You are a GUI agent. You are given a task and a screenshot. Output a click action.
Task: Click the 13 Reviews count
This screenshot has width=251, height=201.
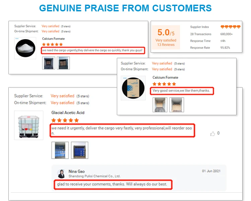(166, 45)
